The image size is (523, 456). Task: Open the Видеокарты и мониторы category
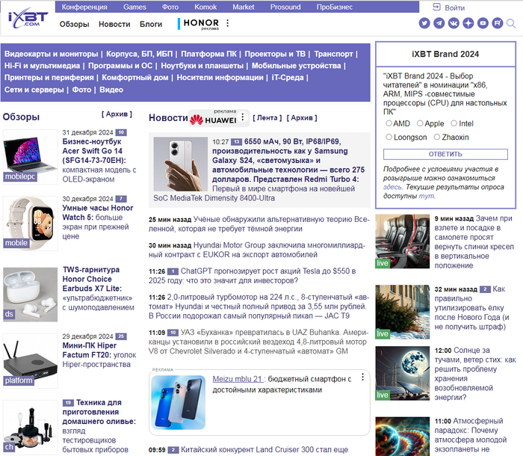52,54
